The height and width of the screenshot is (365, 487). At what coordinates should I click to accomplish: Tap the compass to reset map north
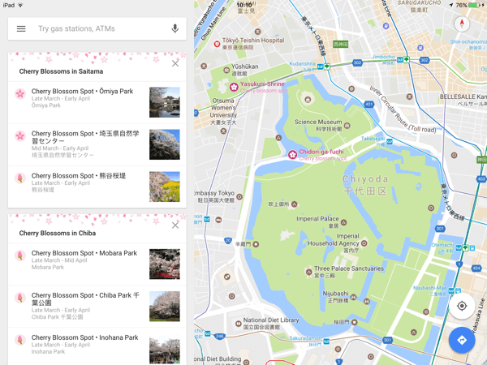tap(462, 24)
